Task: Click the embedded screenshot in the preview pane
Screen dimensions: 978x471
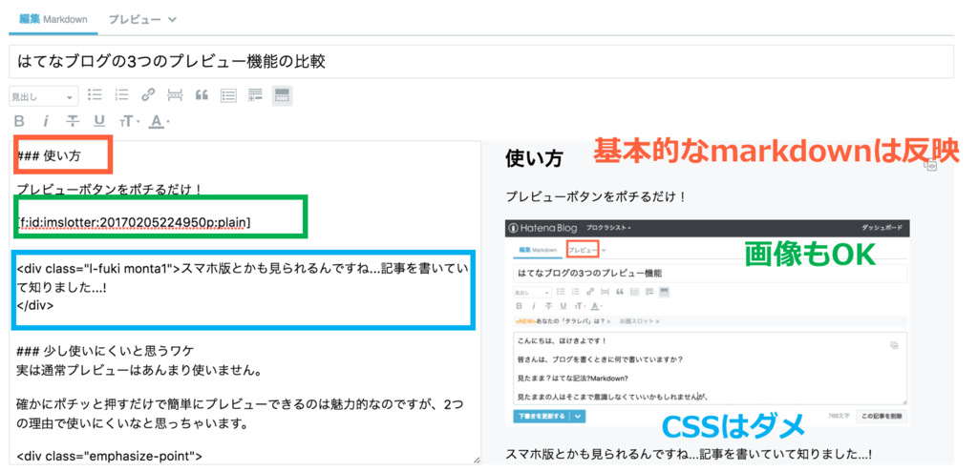Action: [708, 322]
